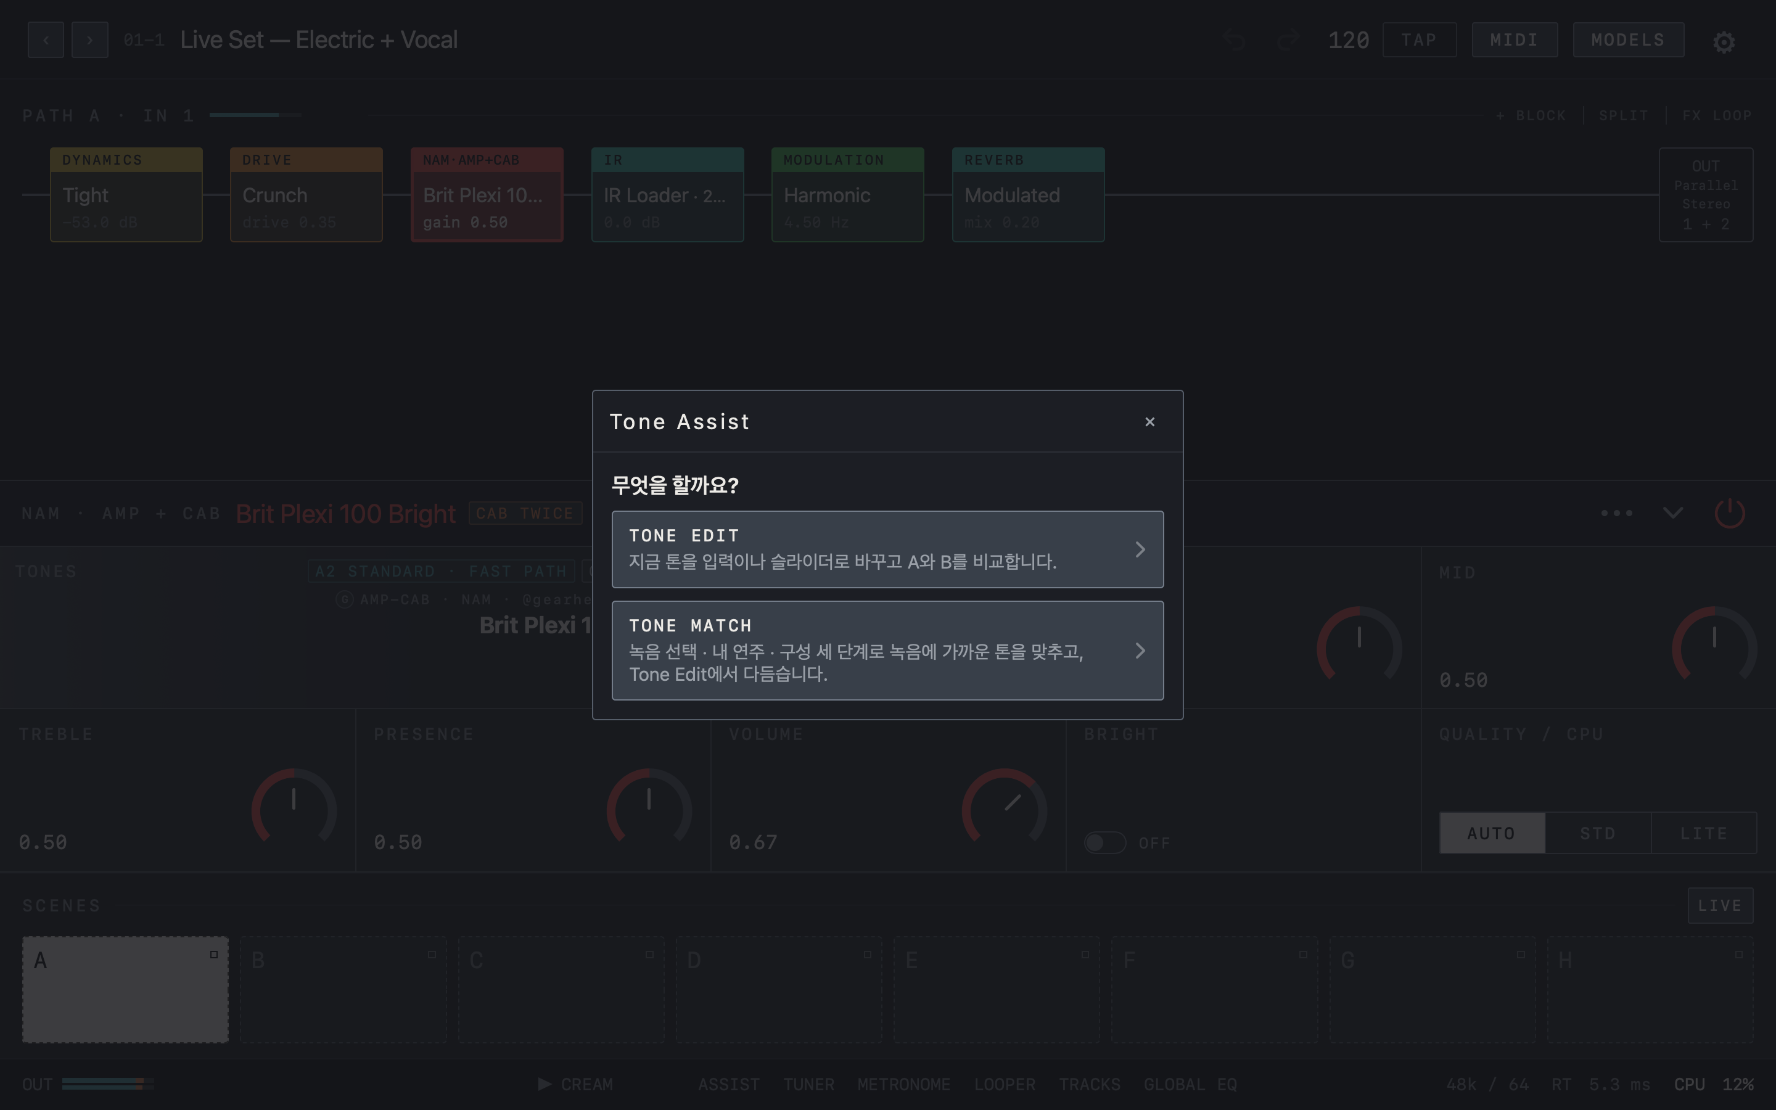The width and height of the screenshot is (1776, 1110).
Task: Select scene A
Action: (x=126, y=989)
